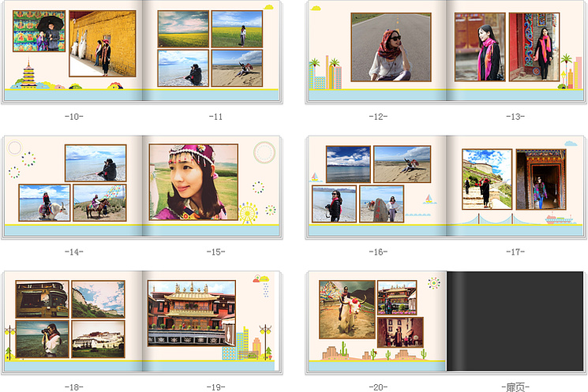The image size is (588, 392).
Task: Open the palace steps photo on page 17
Action: tap(487, 179)
